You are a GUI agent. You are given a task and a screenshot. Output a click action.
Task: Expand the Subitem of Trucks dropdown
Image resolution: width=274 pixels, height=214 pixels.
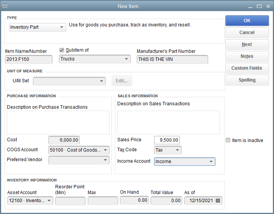127,59
